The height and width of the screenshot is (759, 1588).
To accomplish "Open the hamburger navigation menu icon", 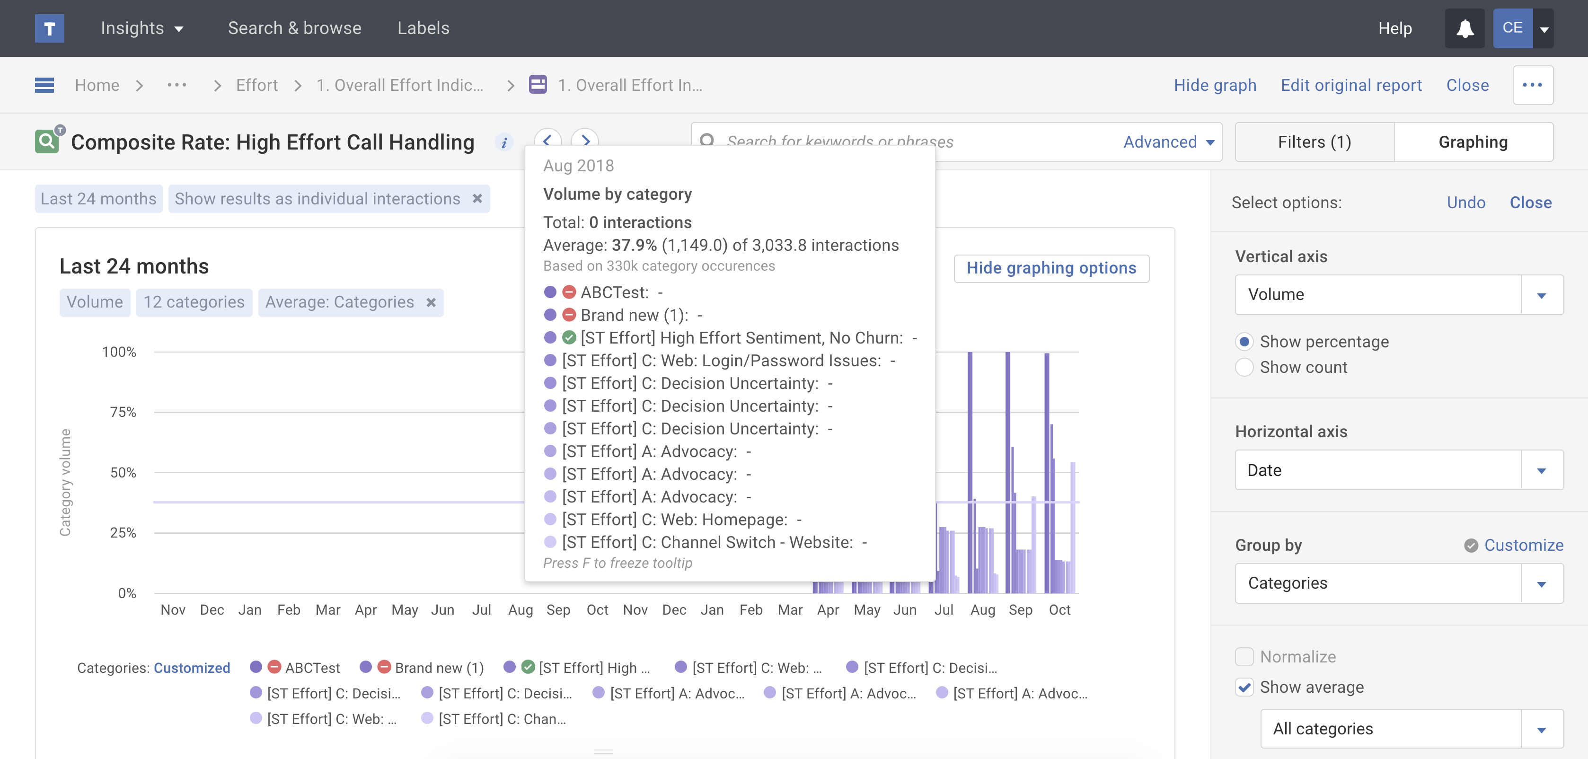I will (44, 85).
